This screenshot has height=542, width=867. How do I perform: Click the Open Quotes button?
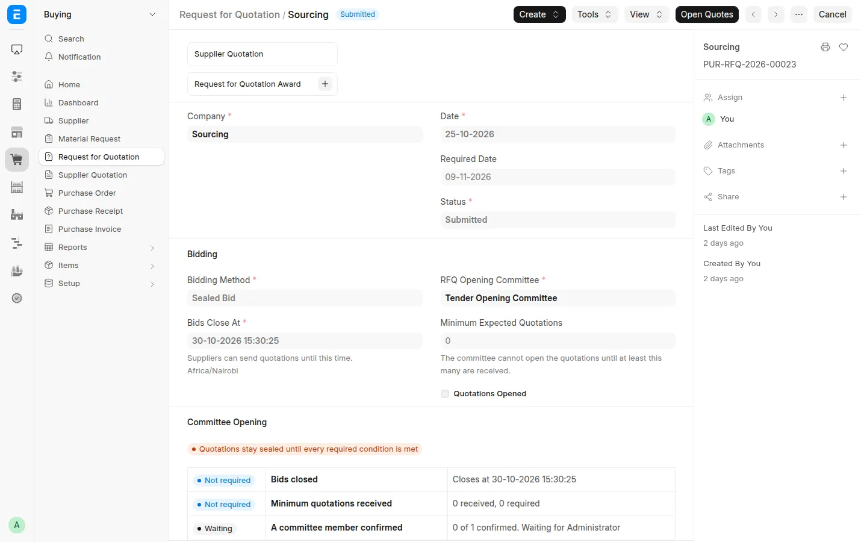707,14
